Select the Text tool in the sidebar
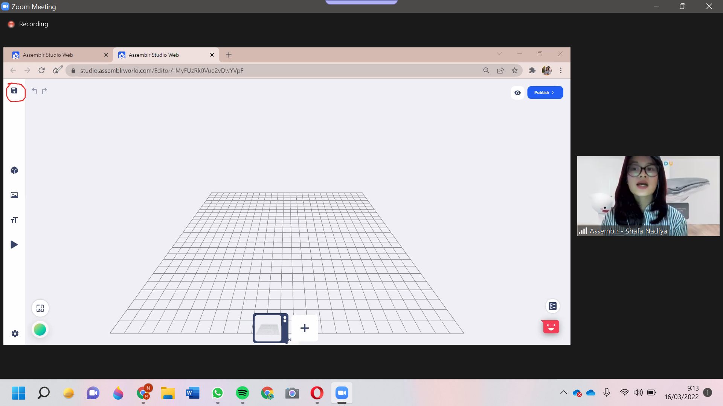The image size is (723, 406). tap(14, 220)
